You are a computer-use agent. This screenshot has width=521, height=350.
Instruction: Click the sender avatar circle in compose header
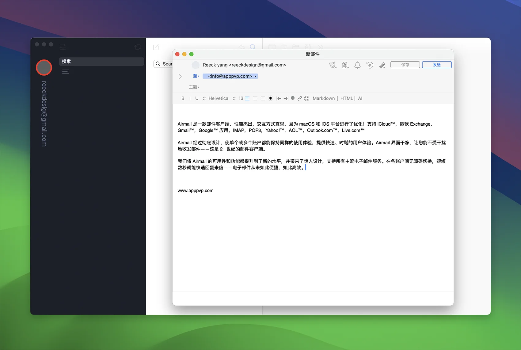pos(196,65)
